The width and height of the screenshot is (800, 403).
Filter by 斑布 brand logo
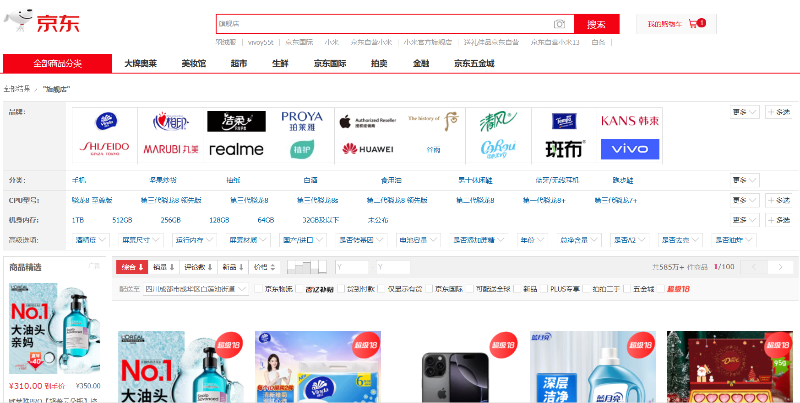click(565, 149)
